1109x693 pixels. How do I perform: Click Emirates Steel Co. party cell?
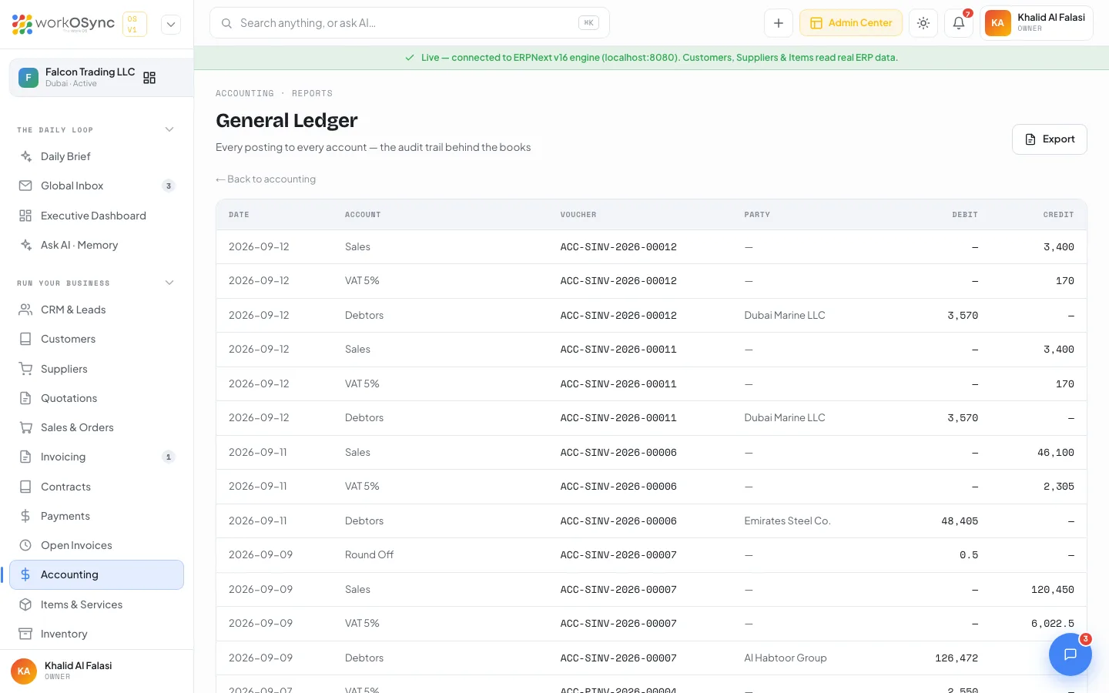[x=787, y=521]
